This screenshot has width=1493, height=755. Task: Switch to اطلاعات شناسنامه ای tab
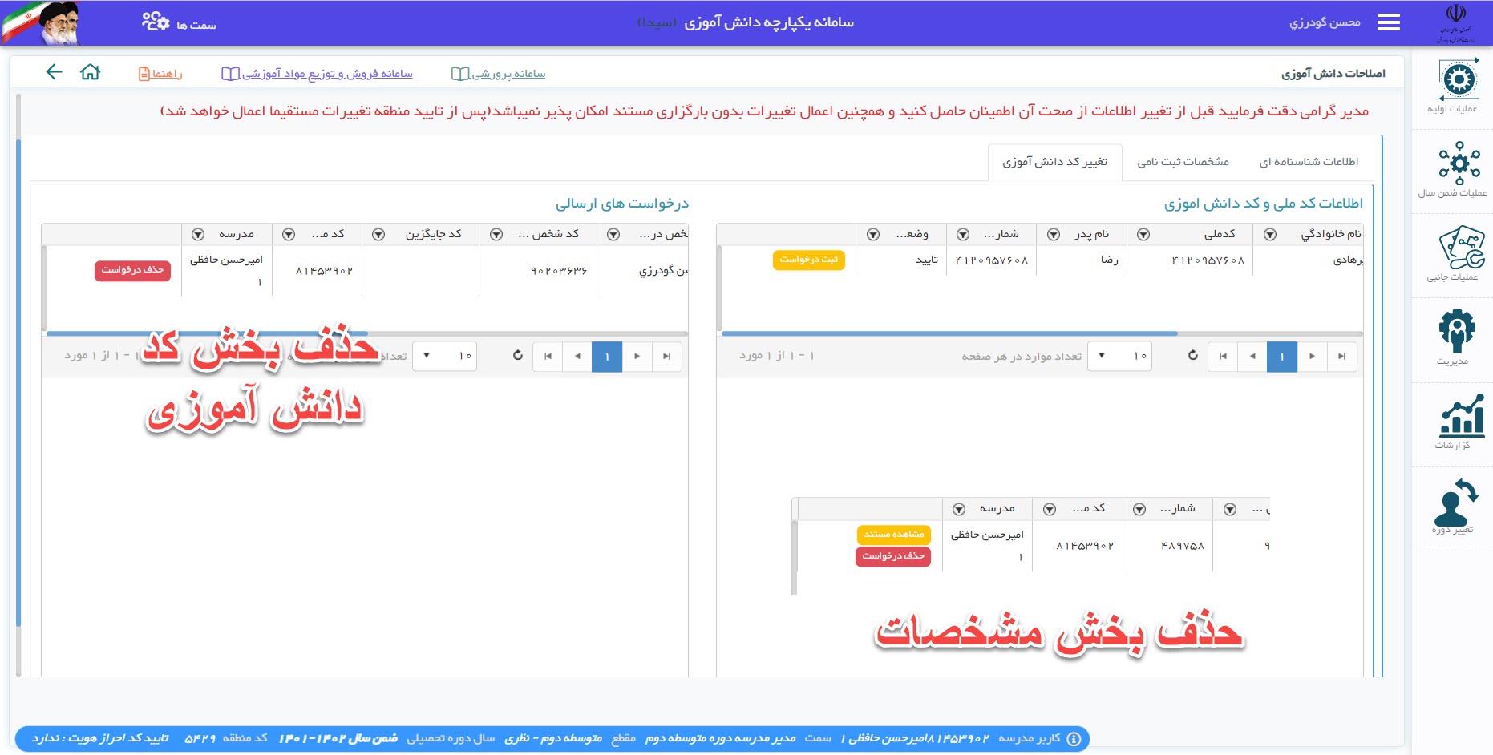coord(1309,162)
